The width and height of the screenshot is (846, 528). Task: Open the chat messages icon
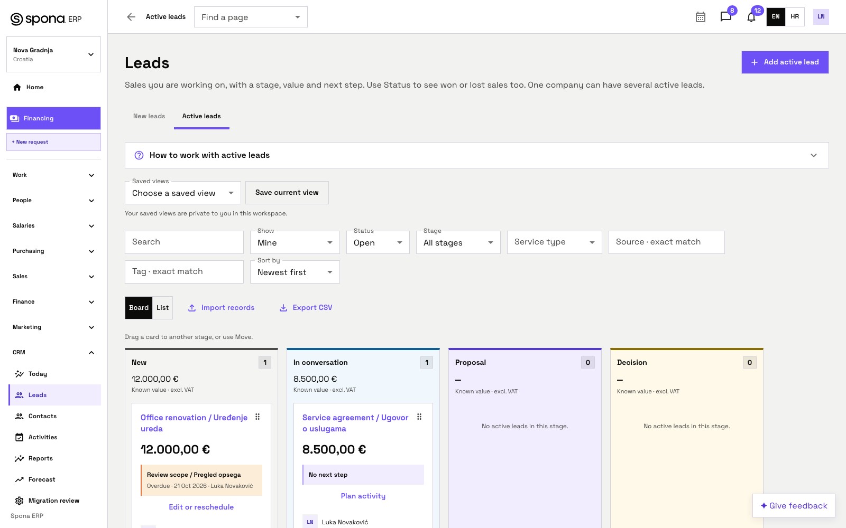click(726, 17)
